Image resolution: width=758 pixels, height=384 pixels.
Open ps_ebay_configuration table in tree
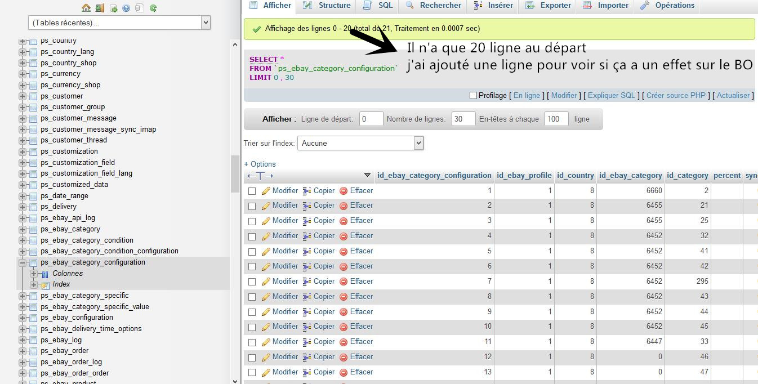click(77, 318)
